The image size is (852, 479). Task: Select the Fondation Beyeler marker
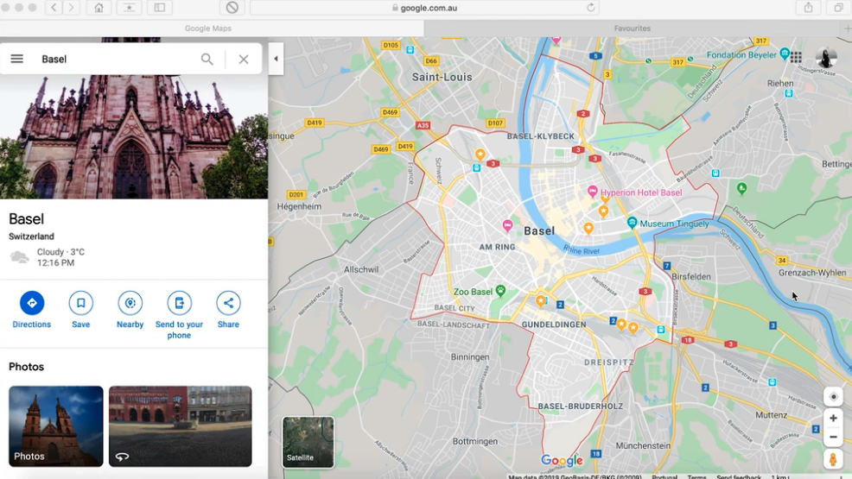[x=785, y=54]
